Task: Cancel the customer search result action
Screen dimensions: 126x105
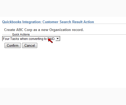Action: tap(30, 45)
